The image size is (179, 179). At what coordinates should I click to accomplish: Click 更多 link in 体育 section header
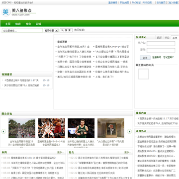click(61, 152)
